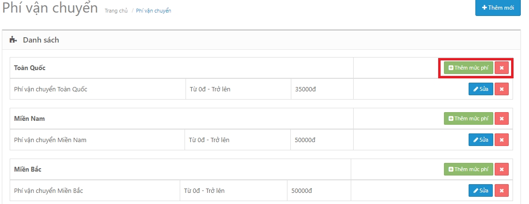Edit the Toàn Quốc shipping fee
This screenshot has height=204, width=529.
(x=481, y=89)
